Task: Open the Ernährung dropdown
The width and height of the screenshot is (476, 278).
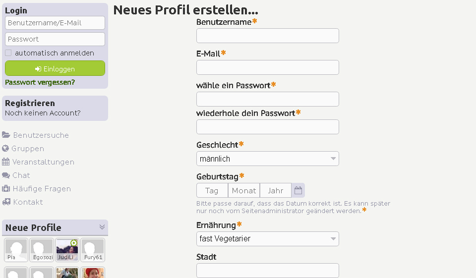Action: coord(267,239)
